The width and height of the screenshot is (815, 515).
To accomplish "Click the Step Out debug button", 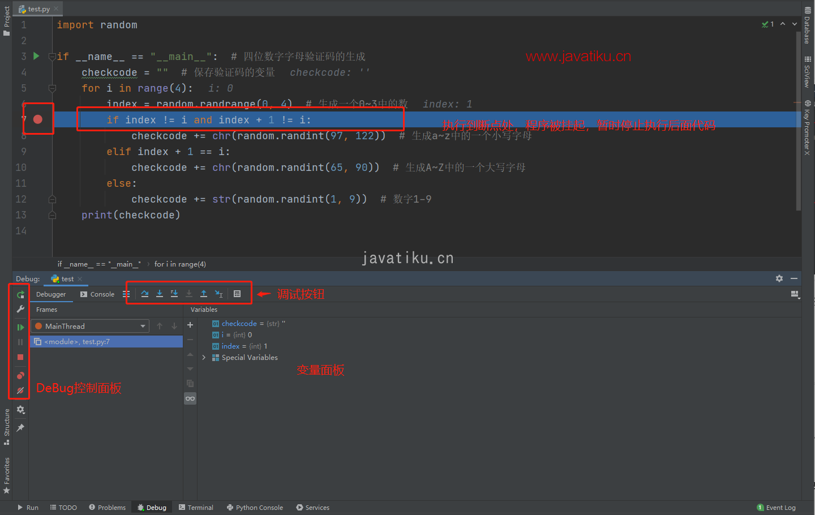I will pos(204,294).
